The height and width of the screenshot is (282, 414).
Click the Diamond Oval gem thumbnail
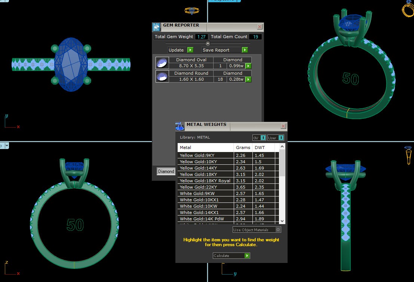coord(162,63)
